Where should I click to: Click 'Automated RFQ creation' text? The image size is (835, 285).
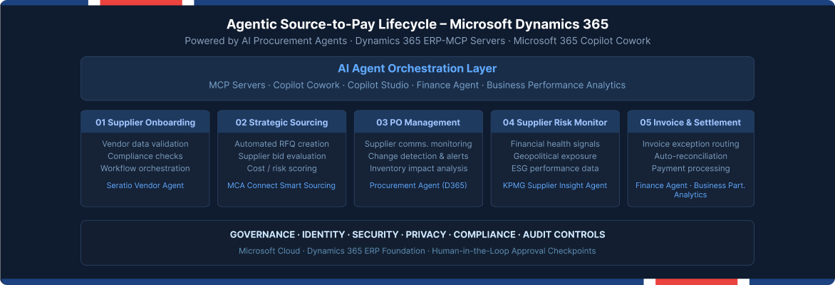coord(281,144)
